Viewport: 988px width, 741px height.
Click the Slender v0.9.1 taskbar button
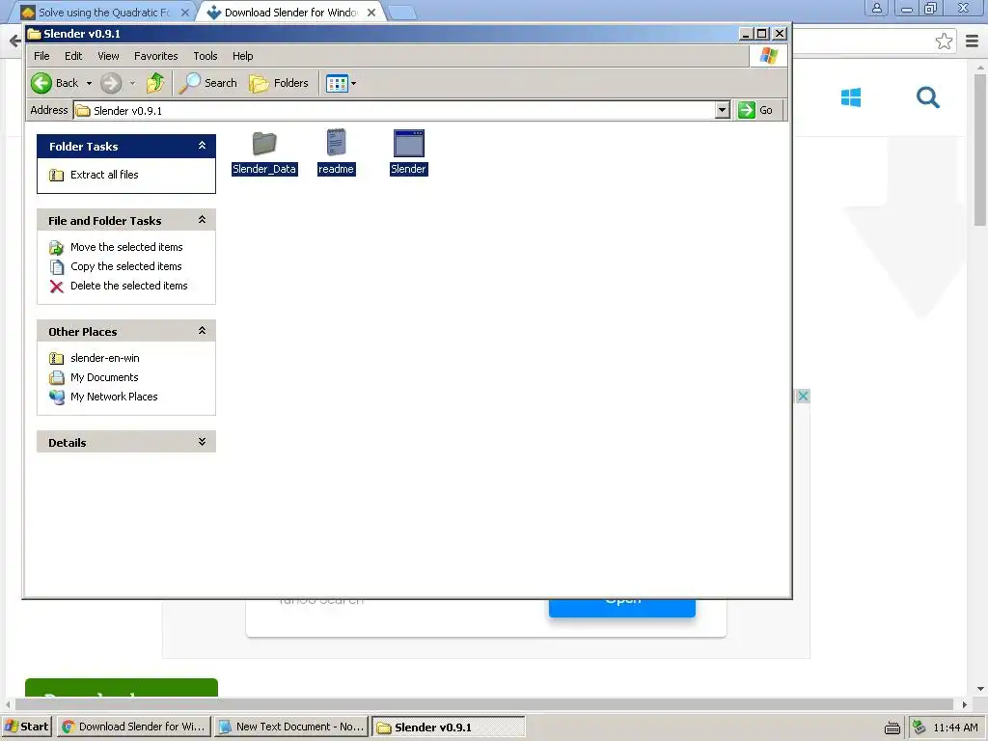(x=449, y=727)
